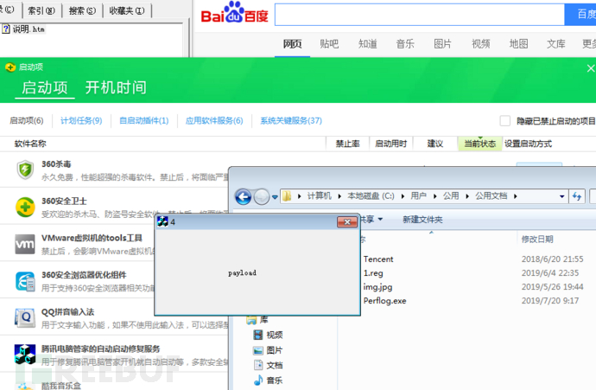The width and height of the screenshot is (596, 390).
Task: Click the 新建文件夹 button in Explorer
Action: tap(422, 220)
